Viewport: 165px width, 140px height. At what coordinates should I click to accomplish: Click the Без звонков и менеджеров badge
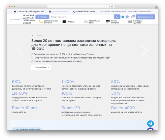pos(27,129)
